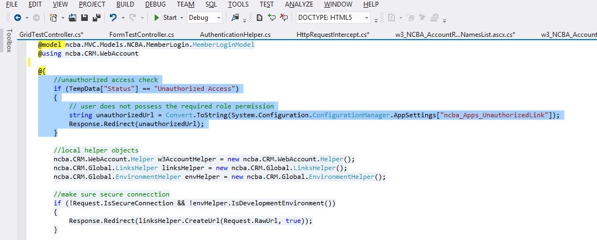Open the Navigate Backward history dropdown

coord(27,18)
